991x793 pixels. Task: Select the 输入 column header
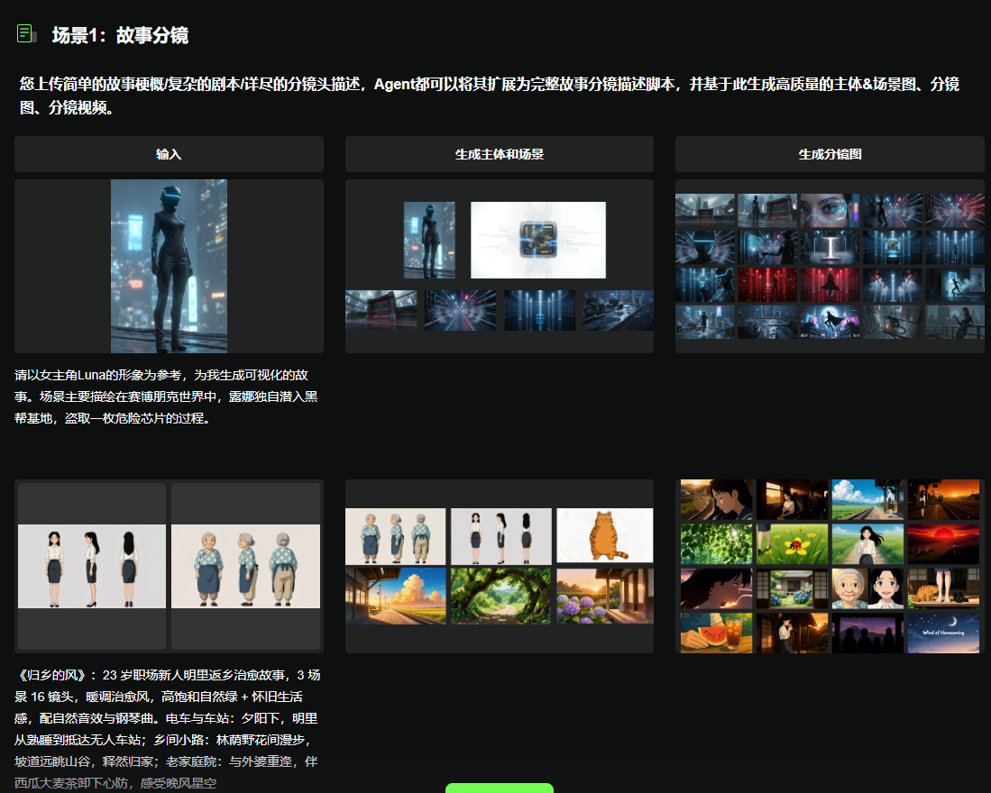(169, 154)
